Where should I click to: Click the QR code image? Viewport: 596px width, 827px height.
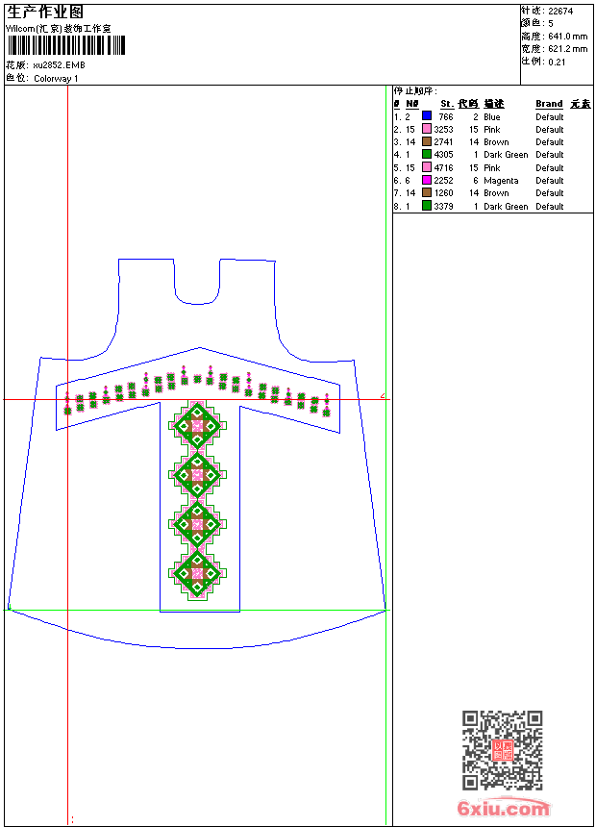[502, 750]
